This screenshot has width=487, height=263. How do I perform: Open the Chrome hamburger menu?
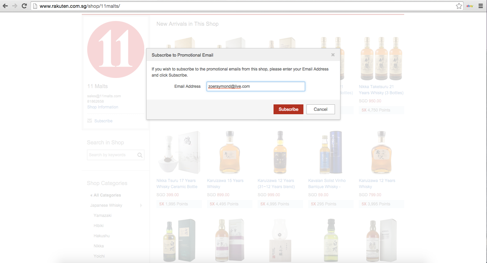coord(481,6)
